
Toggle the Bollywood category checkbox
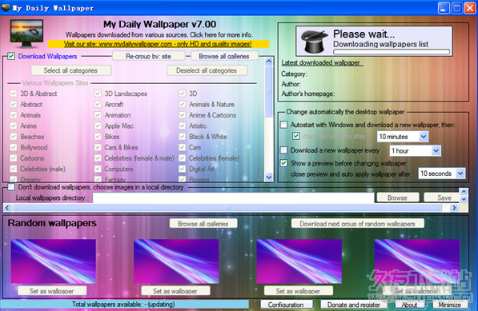point(14,147)
